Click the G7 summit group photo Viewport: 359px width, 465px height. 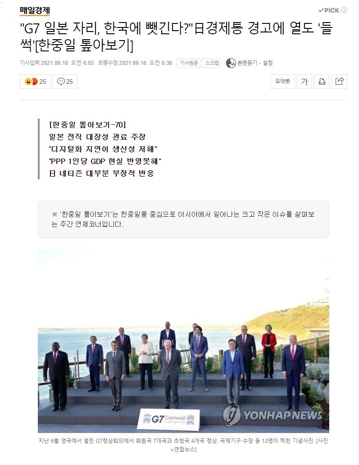(183, 341)
